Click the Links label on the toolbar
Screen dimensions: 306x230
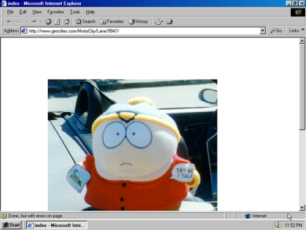pyautogui.click(x=294, y=31)
